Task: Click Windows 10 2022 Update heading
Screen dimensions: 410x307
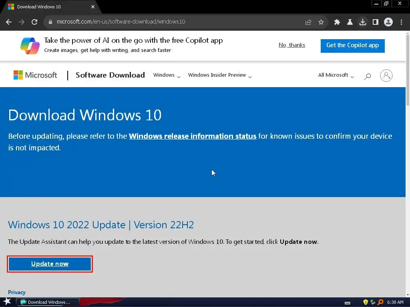Action: [101, 225]
